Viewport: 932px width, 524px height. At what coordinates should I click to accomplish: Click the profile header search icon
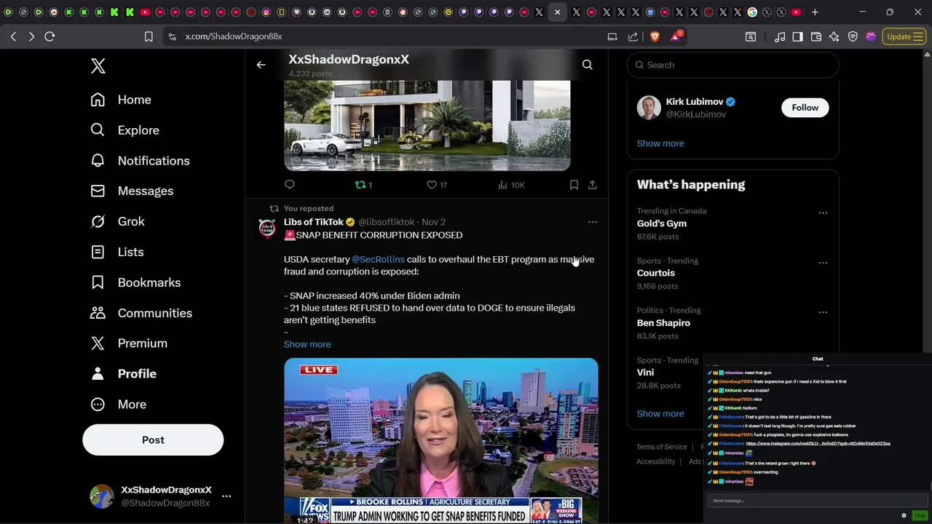587,65
